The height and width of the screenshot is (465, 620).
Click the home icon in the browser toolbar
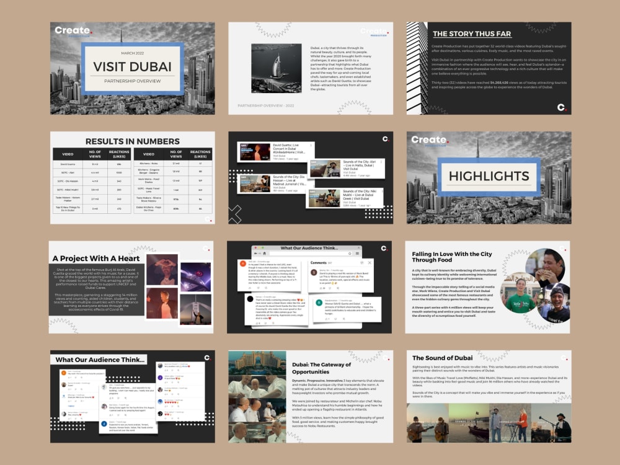pos(263,254)
